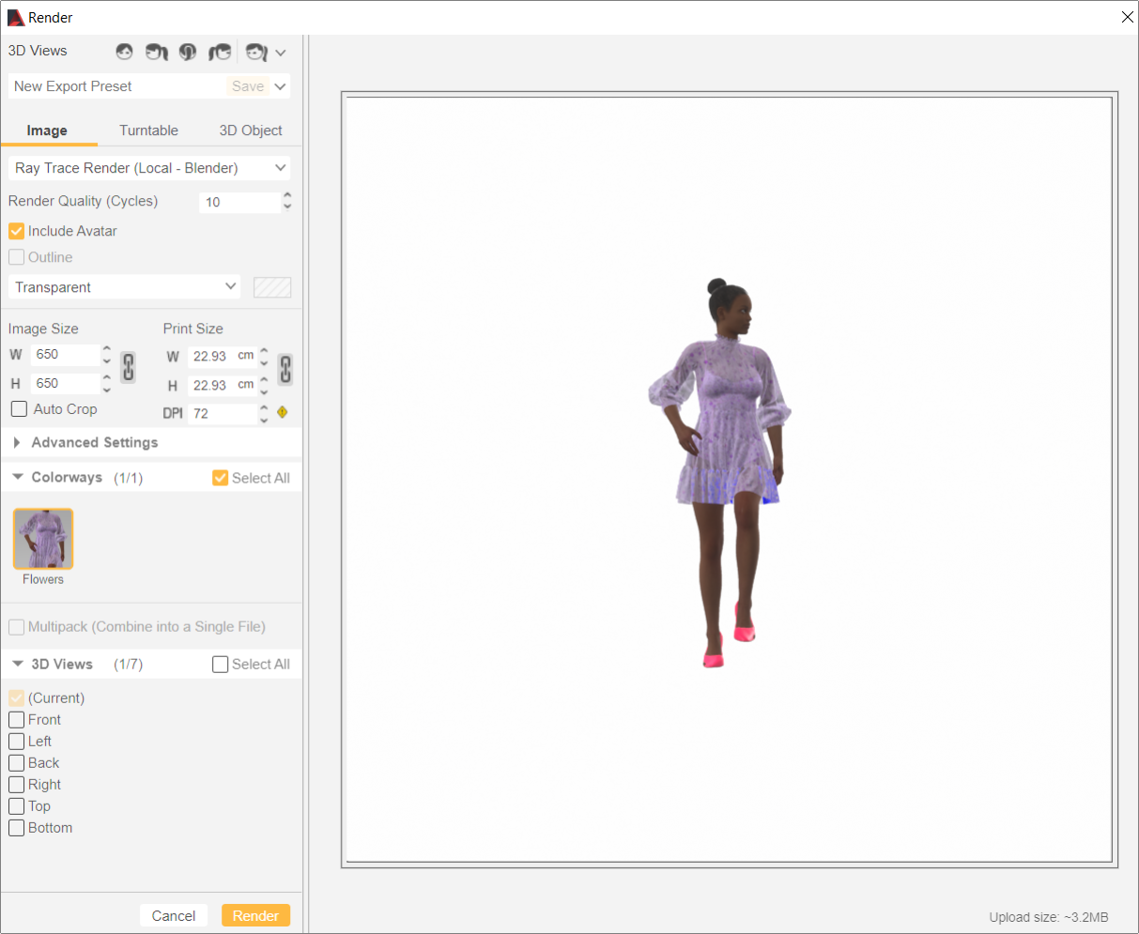Toggle 3D Views Select All checkbox
This screenshot has height=934, width=1139.
point(221,665)
